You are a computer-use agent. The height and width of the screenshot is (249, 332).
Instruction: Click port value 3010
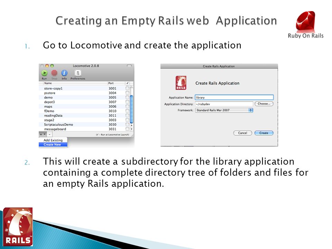(112, 111)
